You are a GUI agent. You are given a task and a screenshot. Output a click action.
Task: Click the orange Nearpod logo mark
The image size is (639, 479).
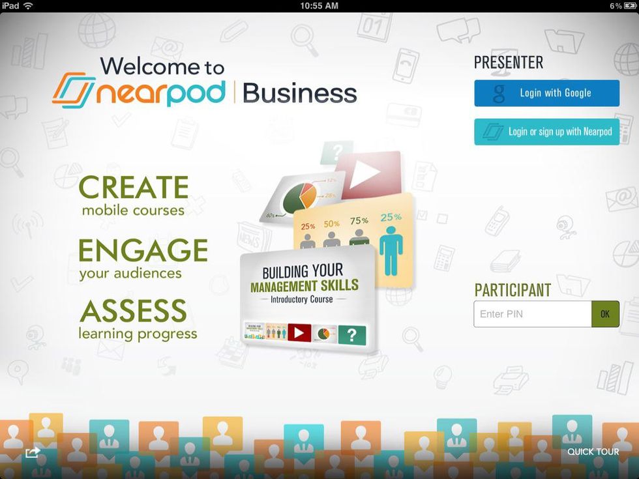pyautogui.click(x=74, y=89)
